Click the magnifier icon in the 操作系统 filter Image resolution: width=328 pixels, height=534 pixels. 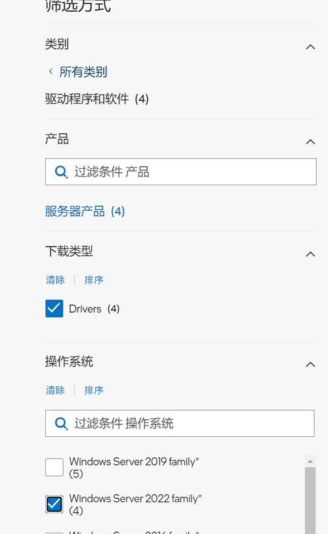pos(61,423)
